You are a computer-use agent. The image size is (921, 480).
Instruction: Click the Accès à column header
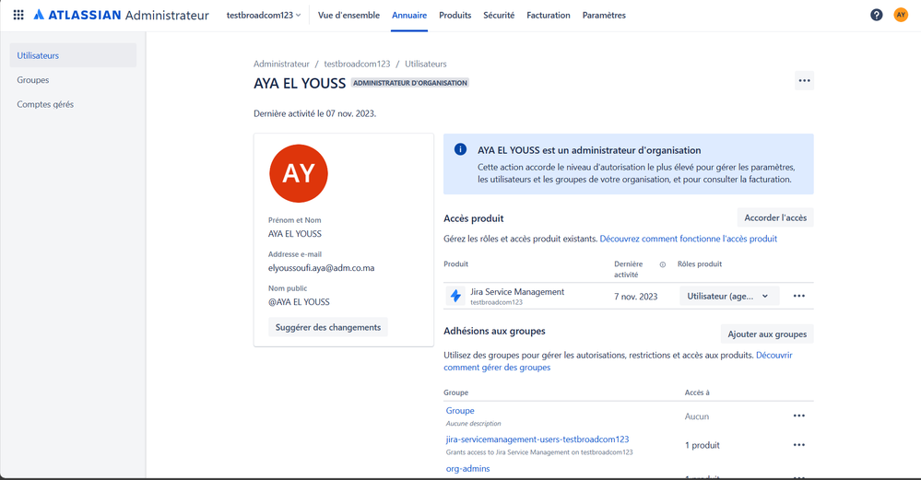(697, 392)
